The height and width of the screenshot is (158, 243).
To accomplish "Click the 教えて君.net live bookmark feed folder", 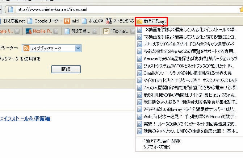I will click(151, 21).
